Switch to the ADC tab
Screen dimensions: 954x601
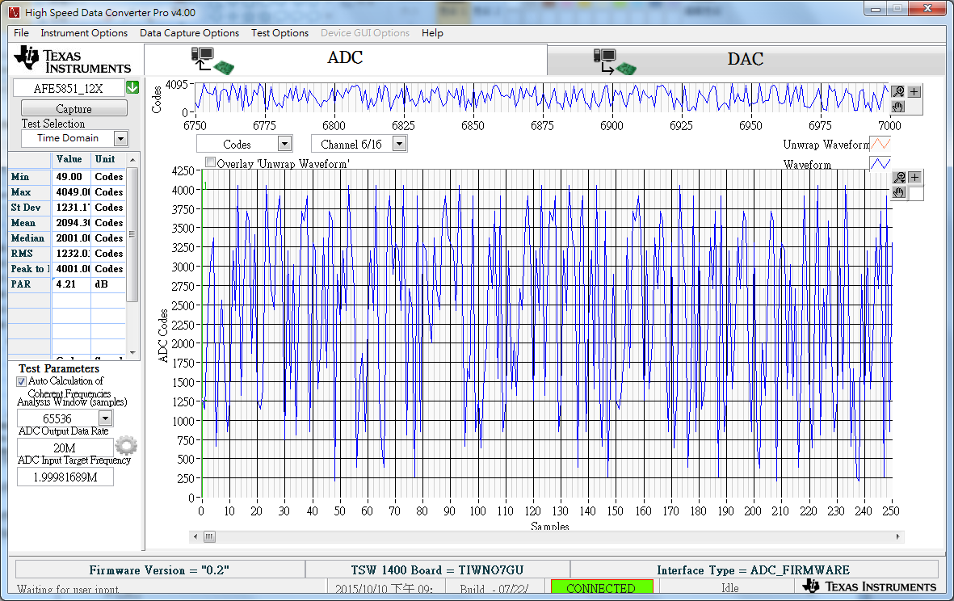point(346,60)
